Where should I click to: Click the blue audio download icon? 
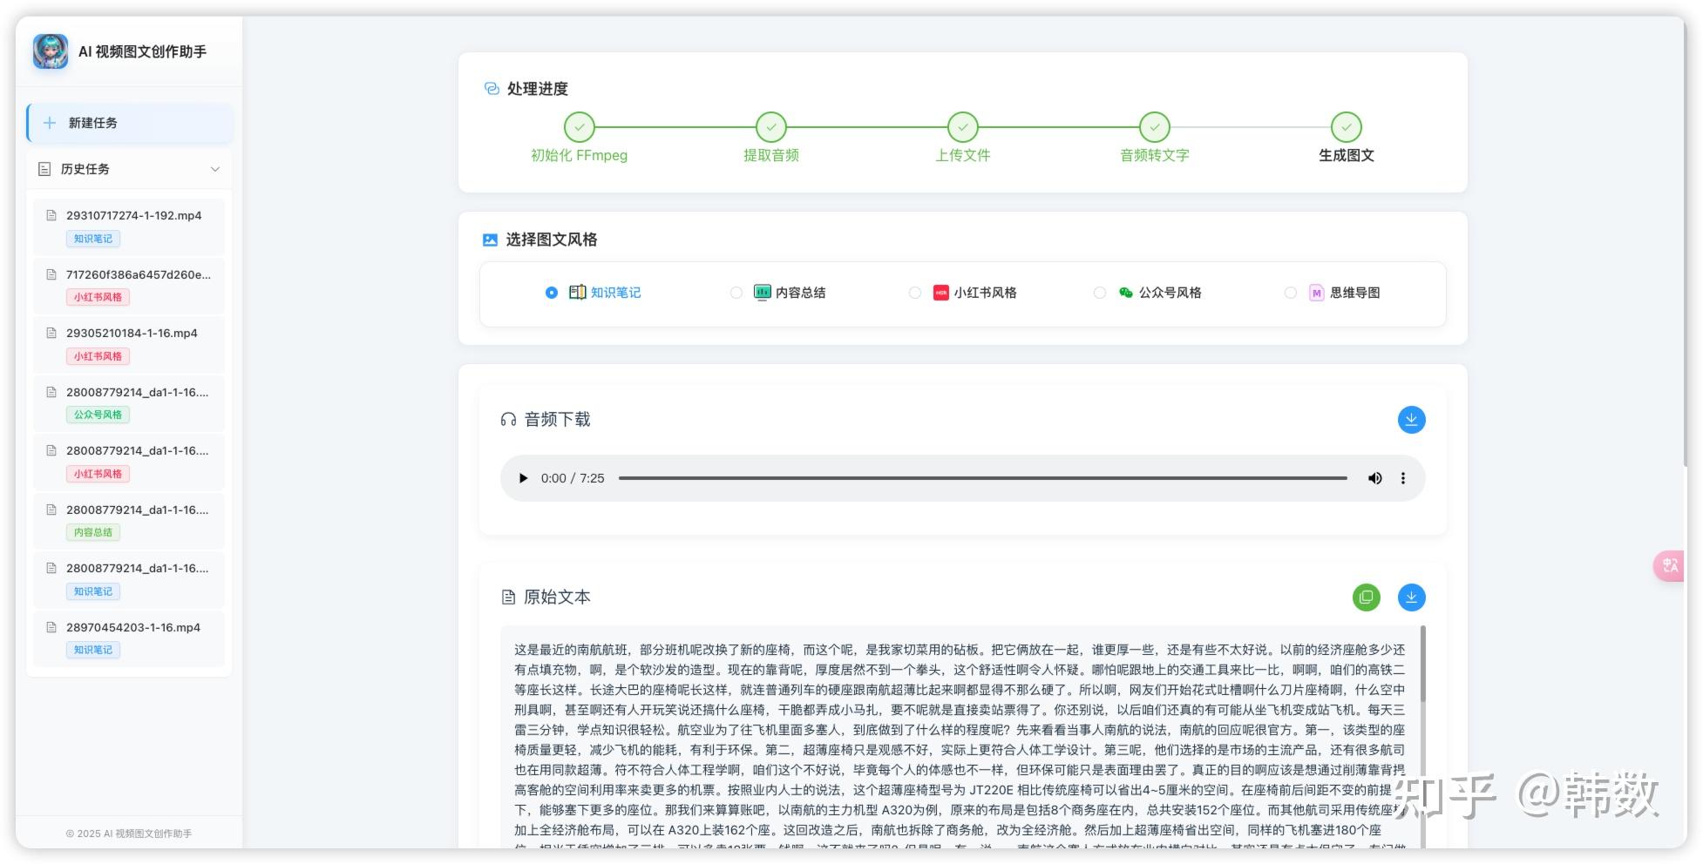click(x=1411, y=419)
